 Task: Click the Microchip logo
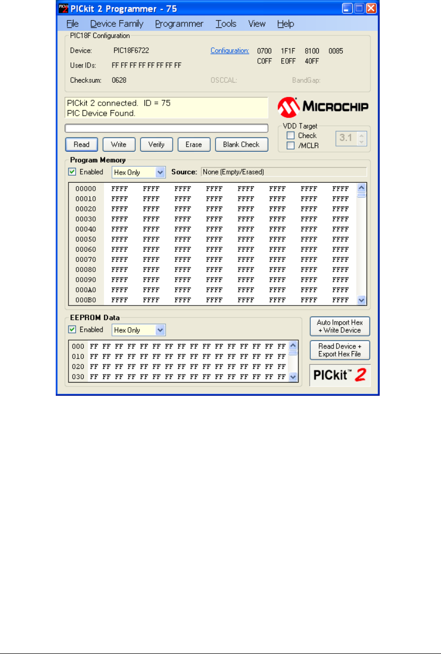pos(323,107)
